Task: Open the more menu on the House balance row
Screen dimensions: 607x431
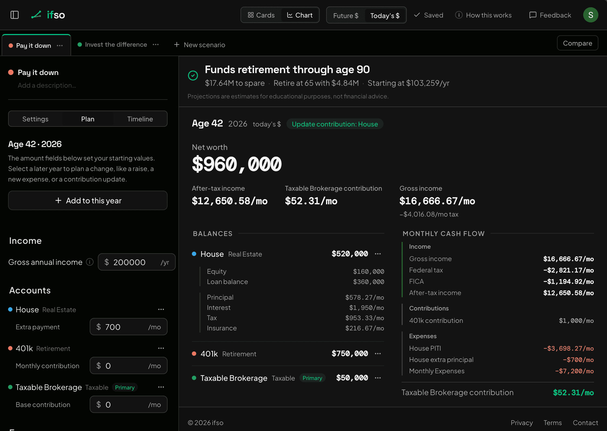Action: click(378, 254)
